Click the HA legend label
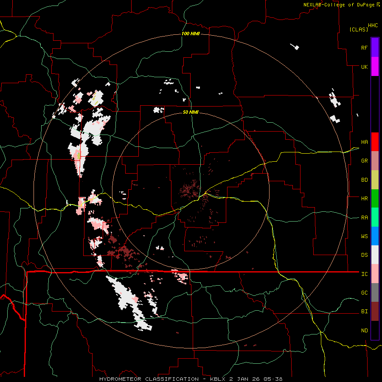This screenshot has width=382, height=382. (x=364, y=142)
